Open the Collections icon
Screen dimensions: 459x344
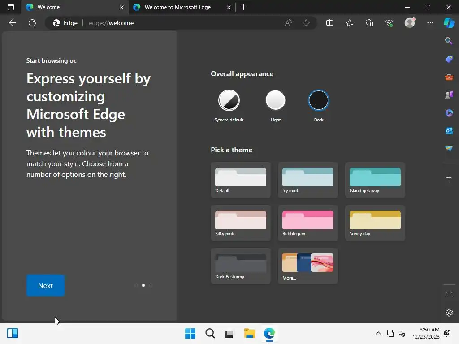369,23
